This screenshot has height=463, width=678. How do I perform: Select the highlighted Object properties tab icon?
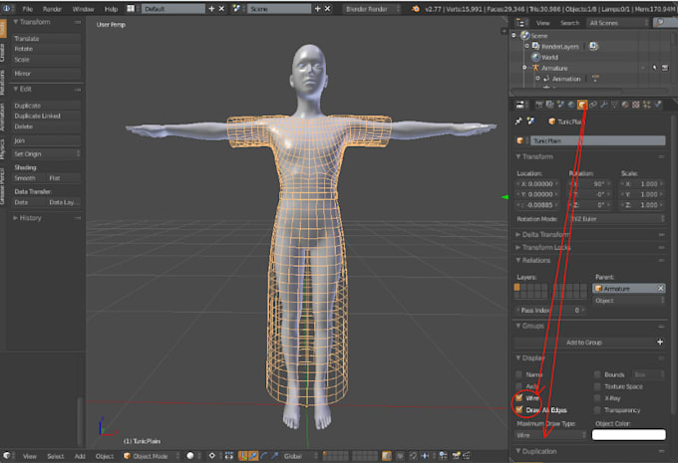[582, 105]
